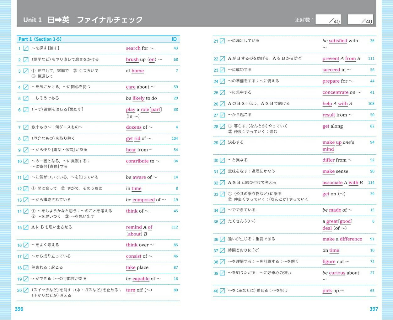Click the underlined word 'contribute'
Screen dimensions: 393x320
(137, 161)
